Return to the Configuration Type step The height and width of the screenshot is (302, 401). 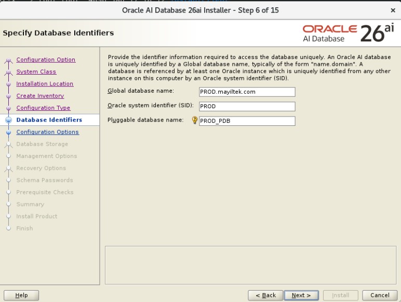coord(43,108)
